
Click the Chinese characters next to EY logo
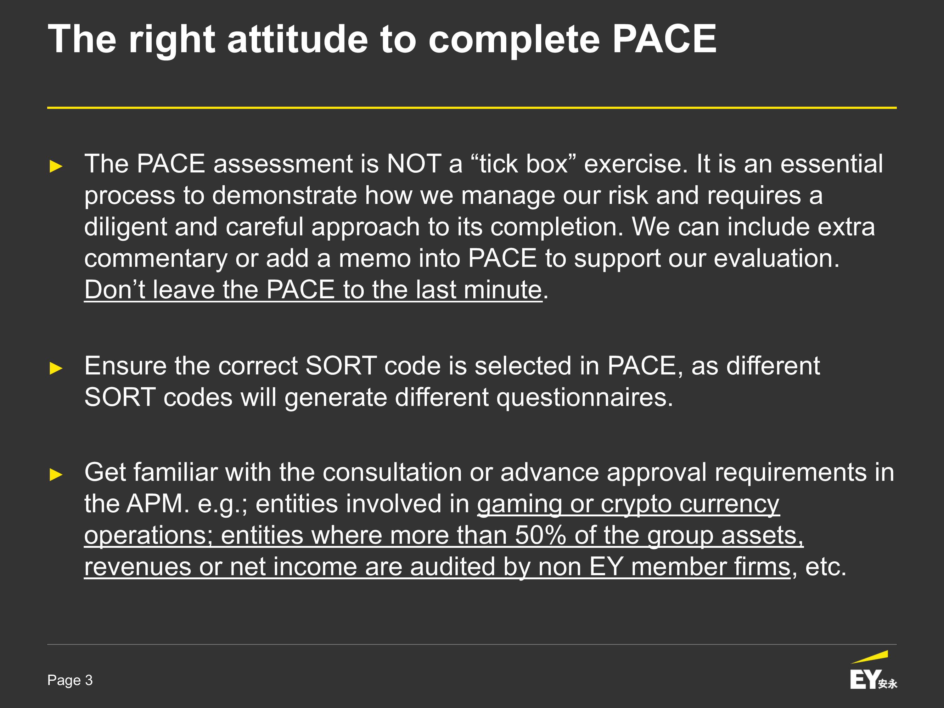(x=888, y=684)
